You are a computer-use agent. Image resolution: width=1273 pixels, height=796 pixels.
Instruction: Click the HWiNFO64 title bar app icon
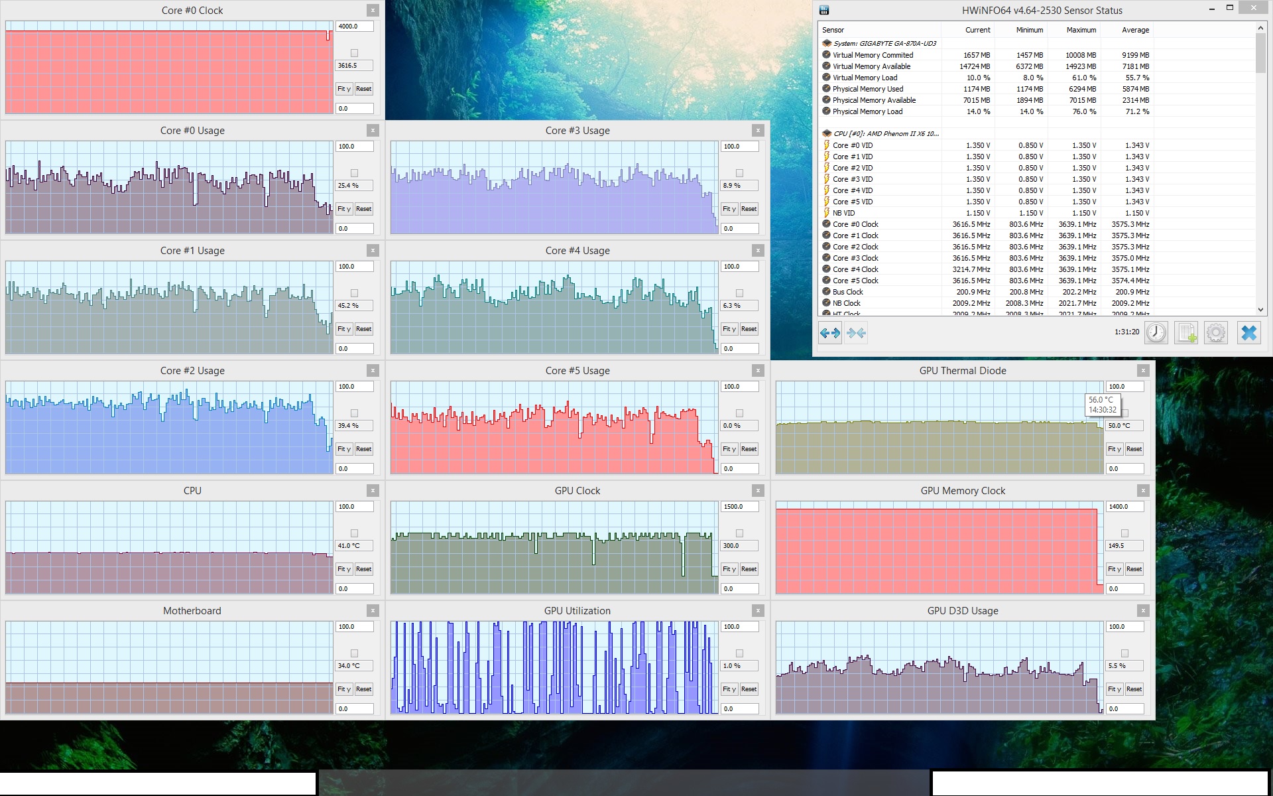(x=824, y=10)
